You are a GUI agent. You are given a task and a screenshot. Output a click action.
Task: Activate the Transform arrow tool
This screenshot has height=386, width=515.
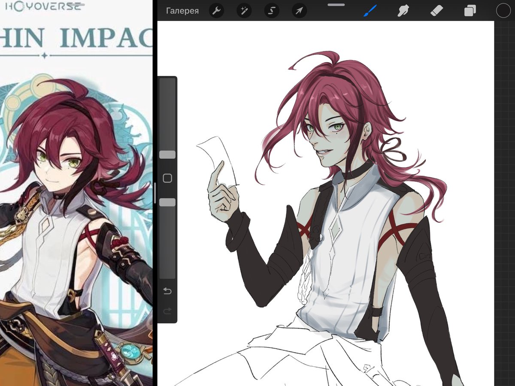(299, 11)
